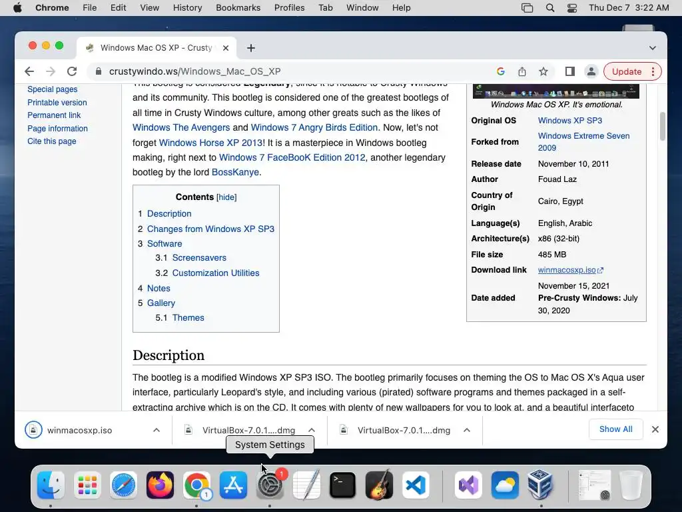Viewport: 682px width, 512px height.
Task: Toggle the Chrome side panel
Action: click(x=570, y=71)
